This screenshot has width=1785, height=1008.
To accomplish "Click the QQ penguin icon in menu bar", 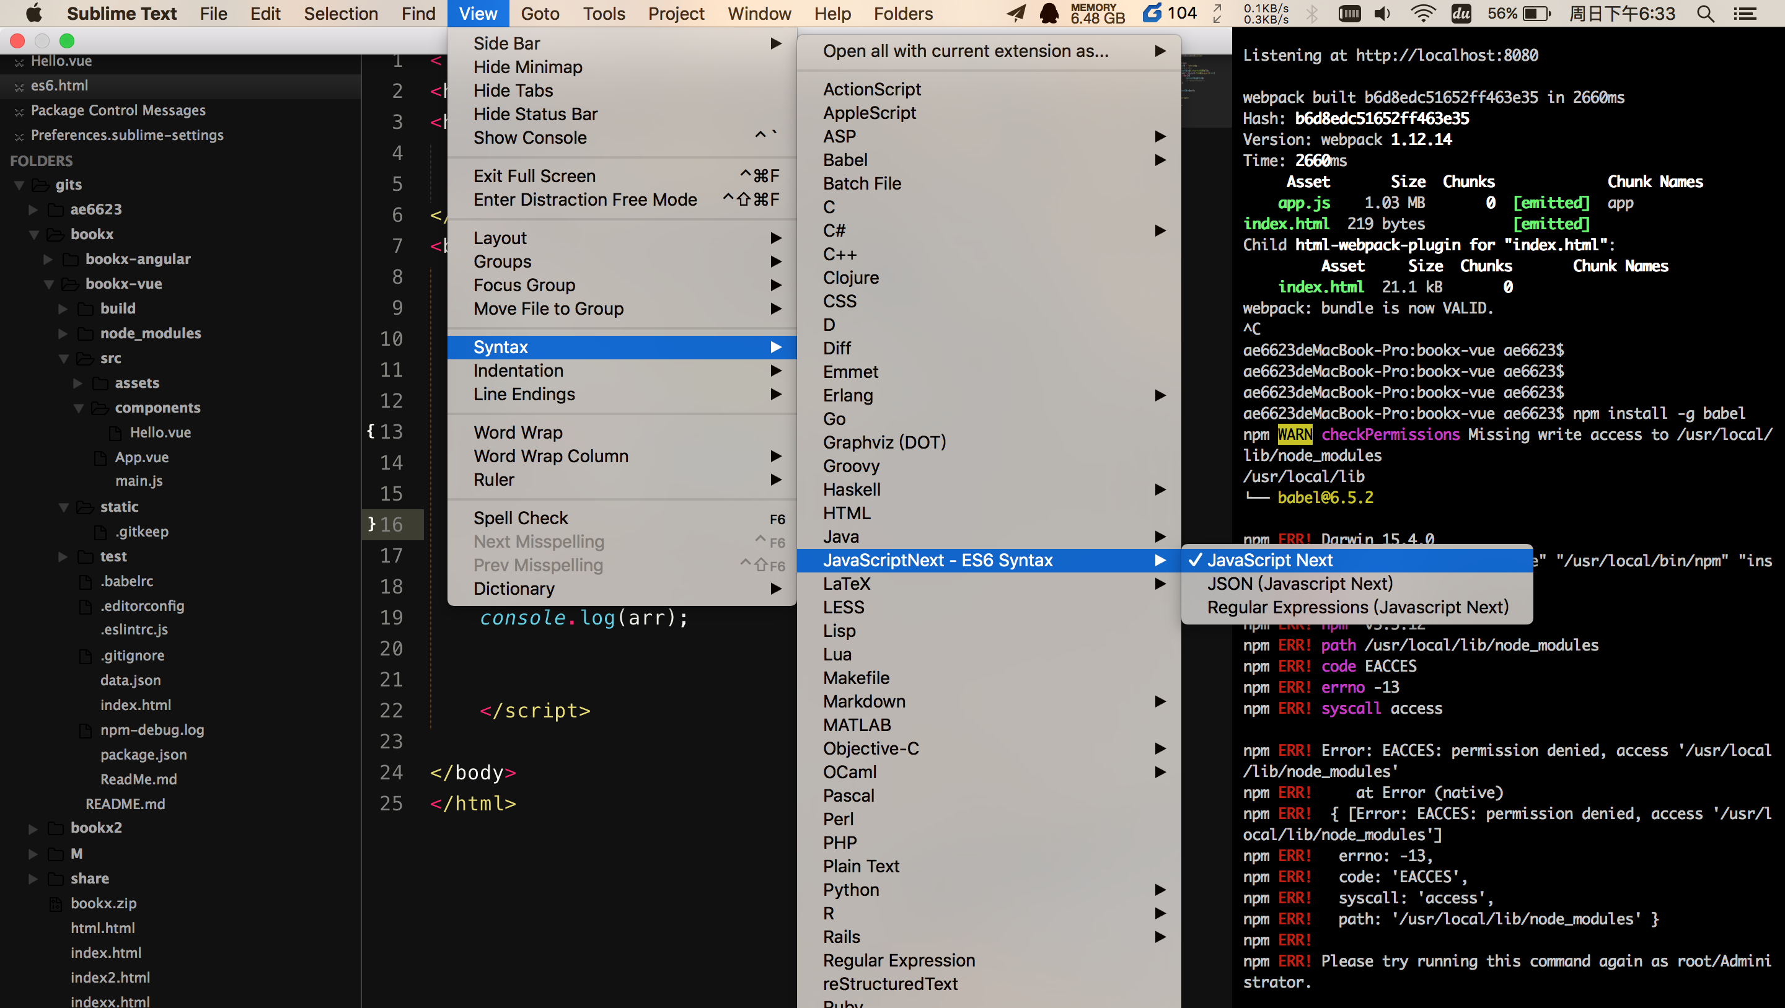I will (1050, 13).
